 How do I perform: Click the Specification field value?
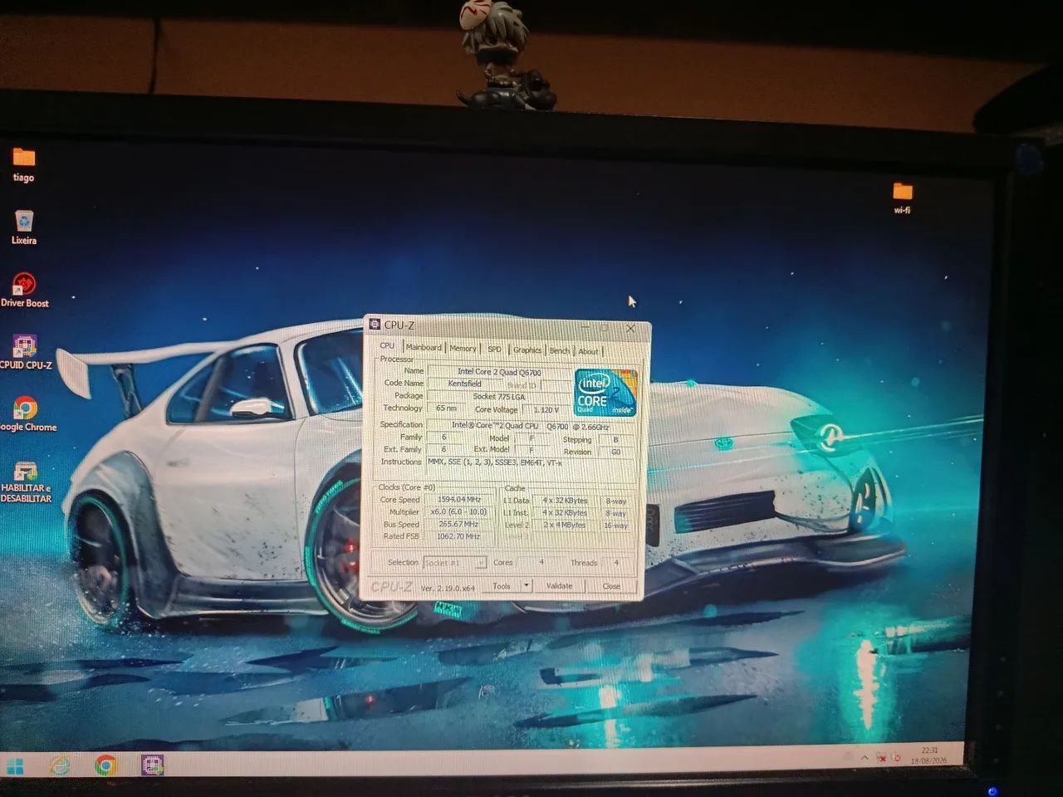[x=531, y=426]
